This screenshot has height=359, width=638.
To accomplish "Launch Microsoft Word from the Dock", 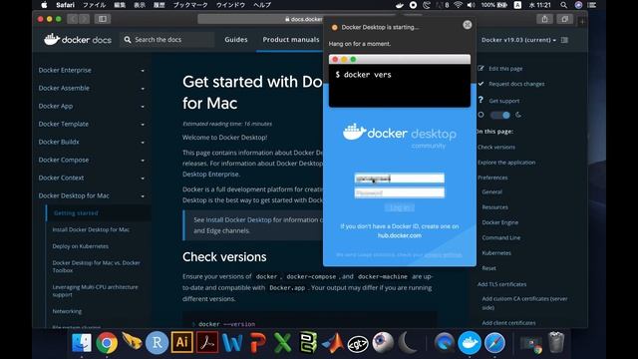I will 232,343.
